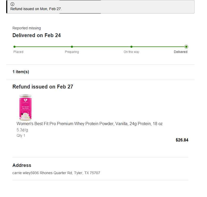207x197 pixels.
Task: Click the "Refund issued on Mon, Feb 27" banner text
Action: coord(36,9)
